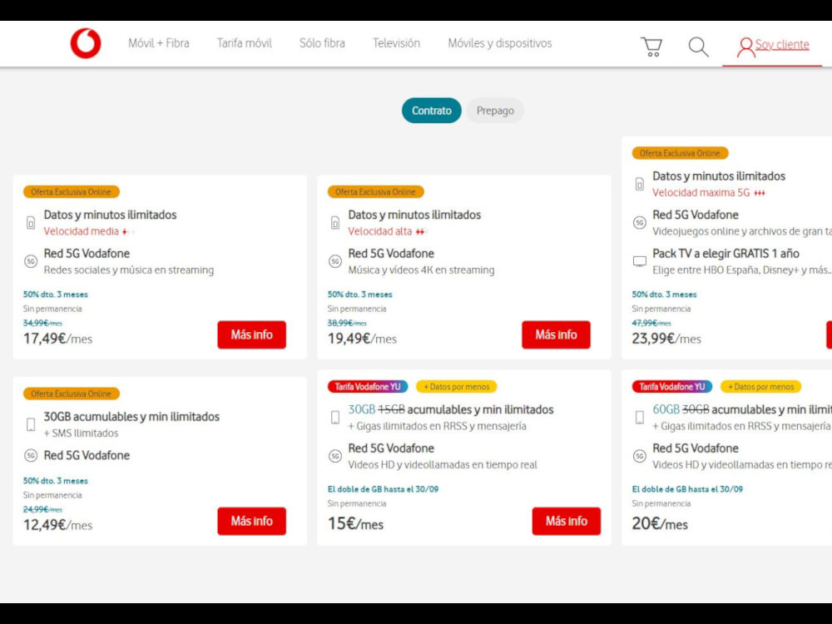This screenshot has width=832, height=624.
Task: Click + Datos por menos badge on 20€ card
Action: point(761,387)
